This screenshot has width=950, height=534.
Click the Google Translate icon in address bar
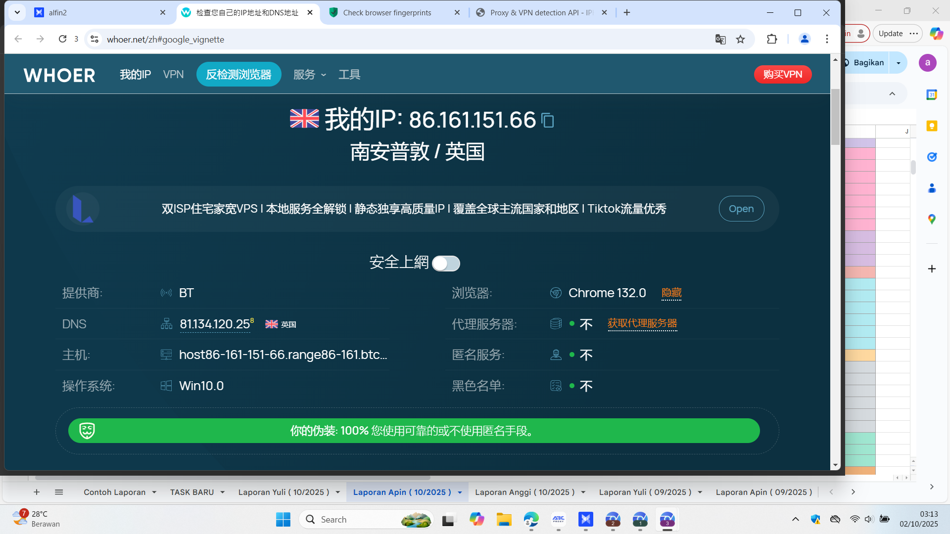[x=720, y=40]
